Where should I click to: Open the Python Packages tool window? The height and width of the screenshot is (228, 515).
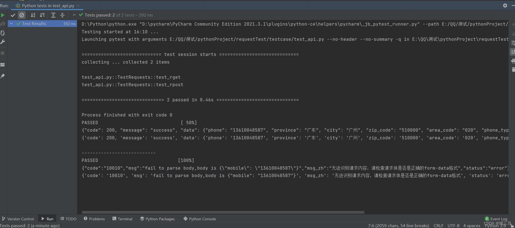click(157, 219)
